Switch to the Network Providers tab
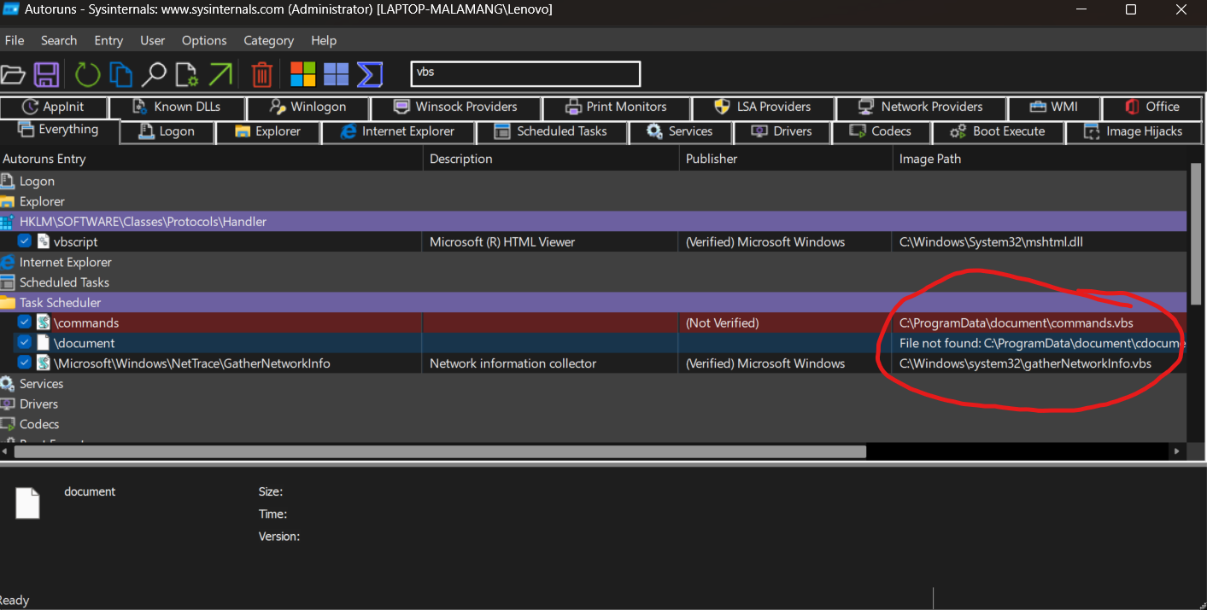1207x610 pixels. click(921, 107)
